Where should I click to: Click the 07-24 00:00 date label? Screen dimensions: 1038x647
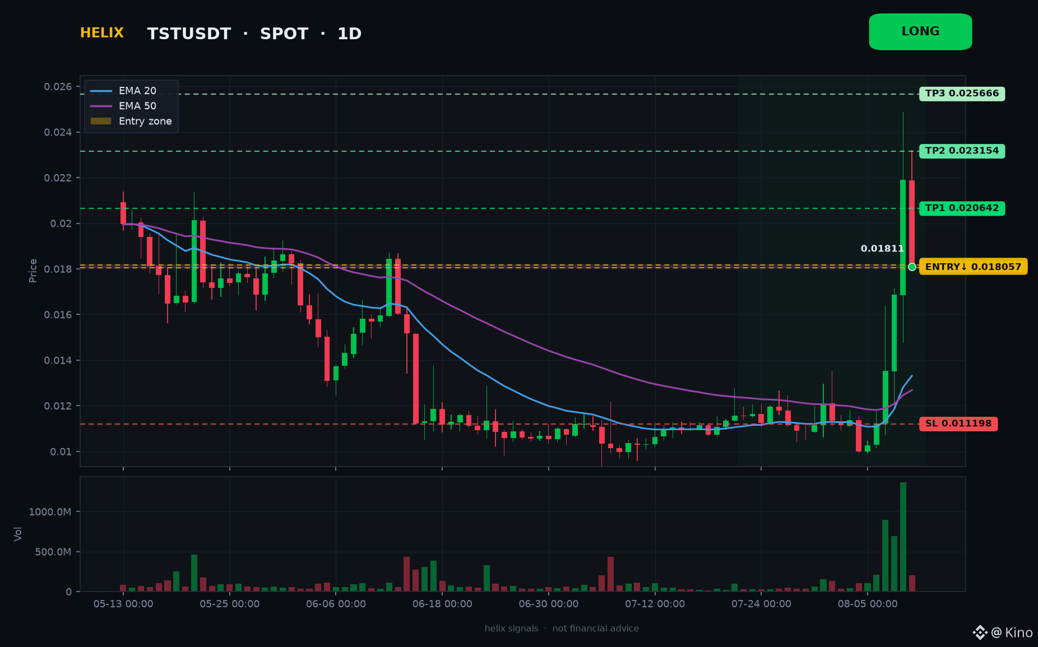click(761, 604)
